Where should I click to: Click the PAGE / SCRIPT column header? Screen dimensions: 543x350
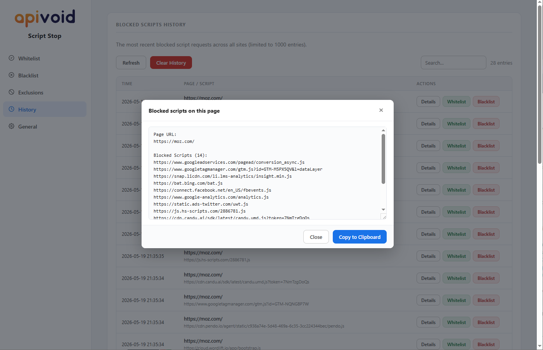click(199, 84)
